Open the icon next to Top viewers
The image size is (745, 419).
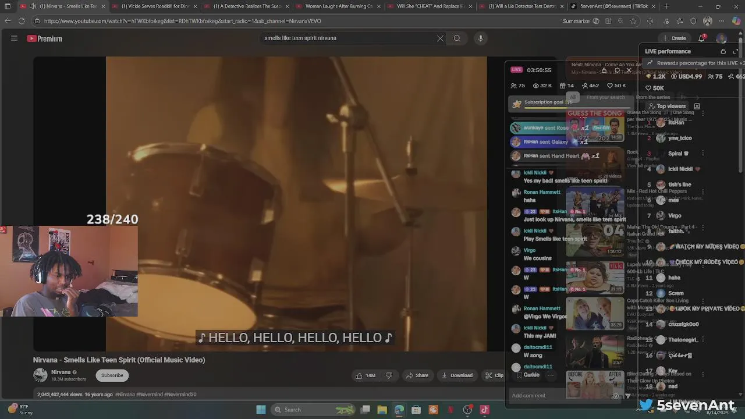point(697,106)
